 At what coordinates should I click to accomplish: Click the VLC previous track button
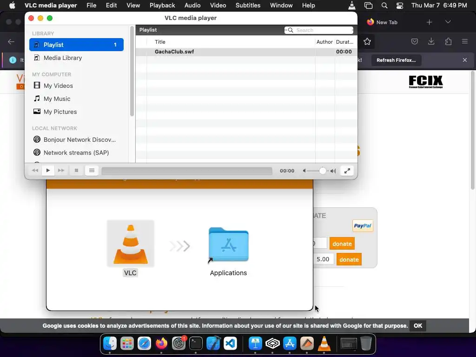click(35, 171)
